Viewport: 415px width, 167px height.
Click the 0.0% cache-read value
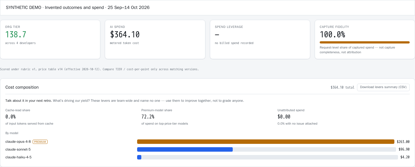pyautogui.click(x=11, y=117)
